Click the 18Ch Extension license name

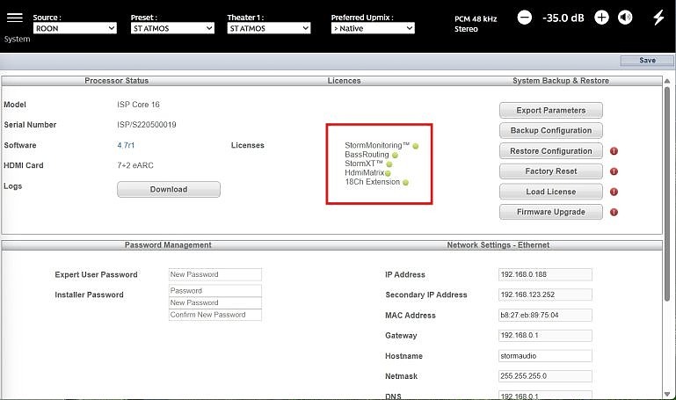[373, 182]
